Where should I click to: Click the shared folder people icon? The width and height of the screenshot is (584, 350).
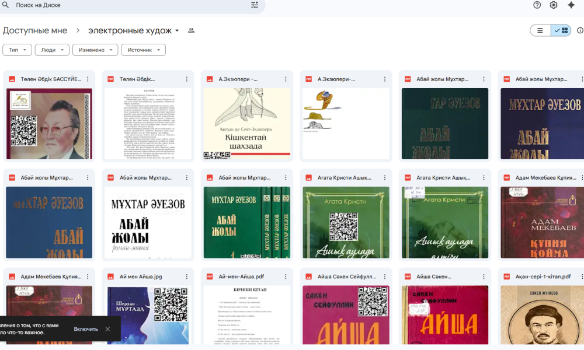(x=191, y=30)
